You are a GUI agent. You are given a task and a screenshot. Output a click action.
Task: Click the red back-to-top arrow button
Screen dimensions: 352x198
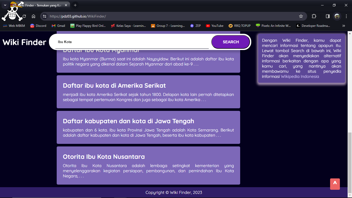[x=335, y=184]
